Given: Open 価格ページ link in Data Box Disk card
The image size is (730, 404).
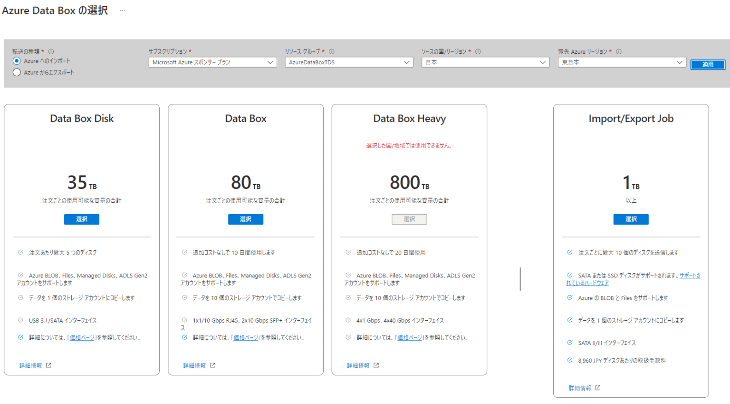Looking at the screenshot, I should point(82,338).
